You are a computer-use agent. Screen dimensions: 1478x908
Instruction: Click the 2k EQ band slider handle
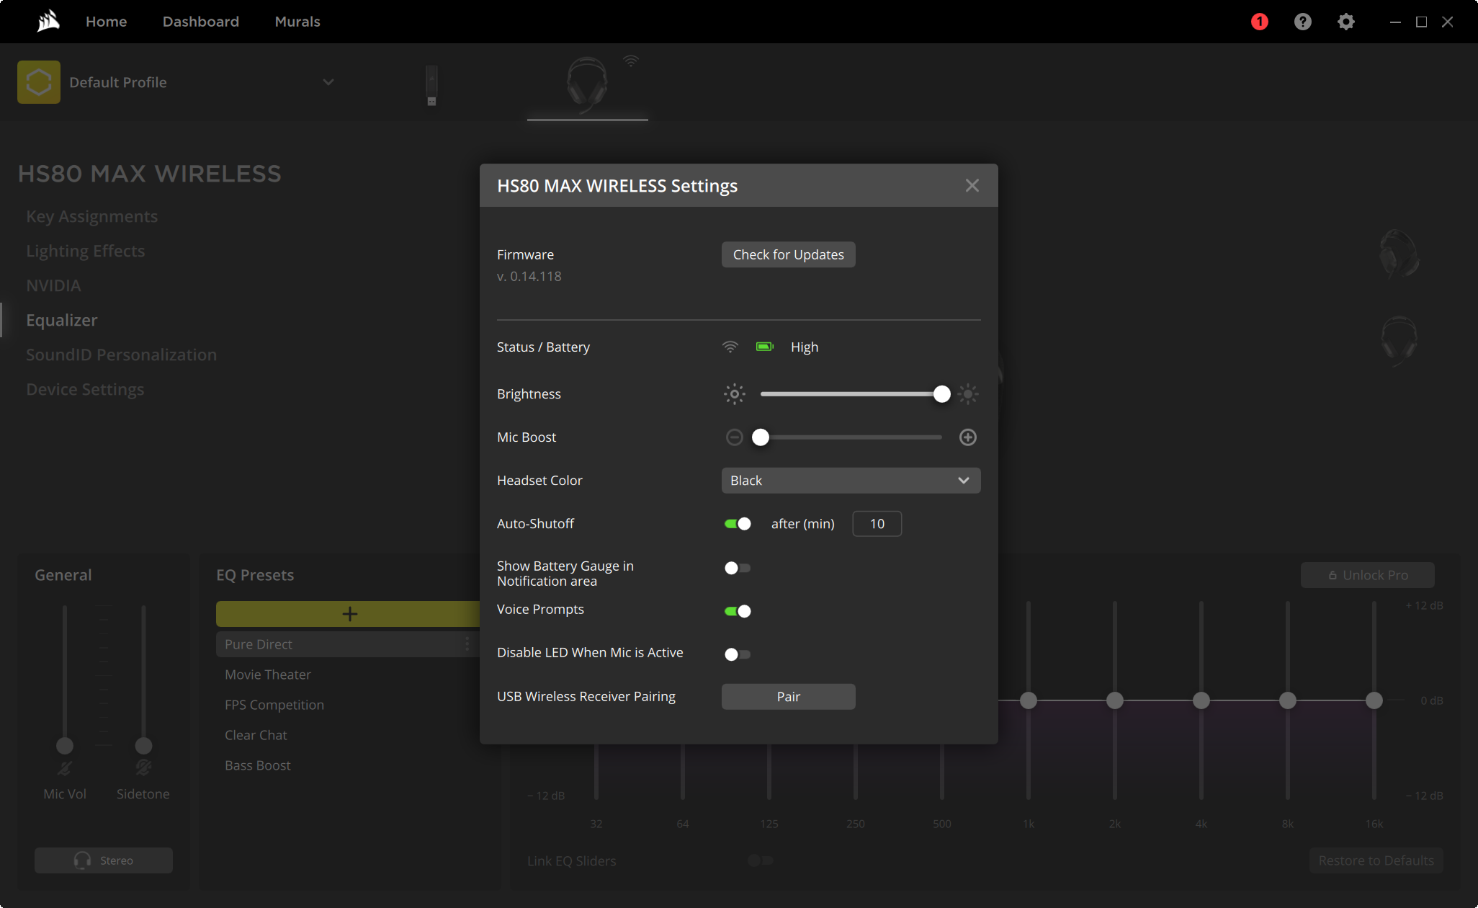tap(1115, 700)
